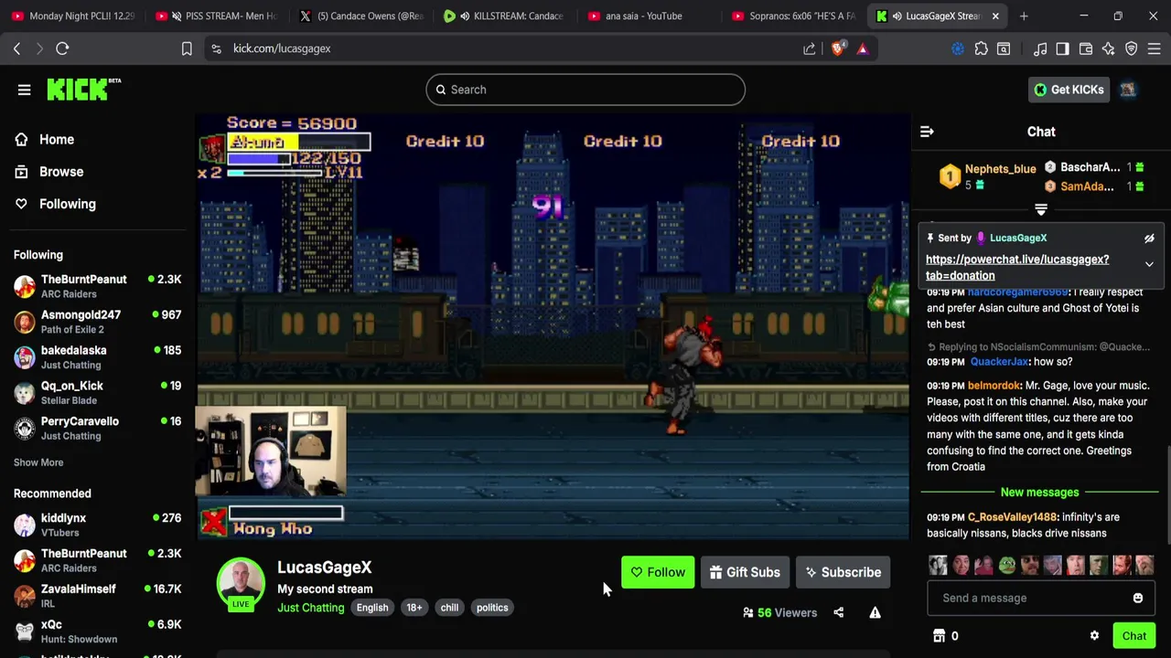Screen dimensions: 1171x658
Task: Click the Kick logo
Action: click(83, 89)
